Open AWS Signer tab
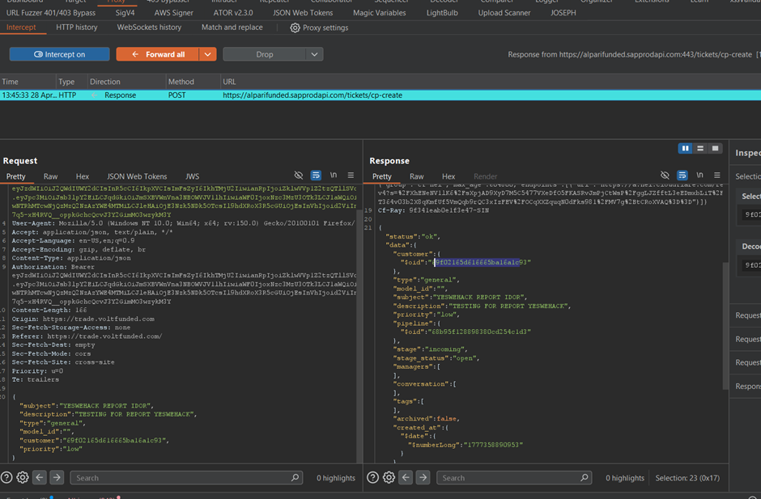 (174, 13)
